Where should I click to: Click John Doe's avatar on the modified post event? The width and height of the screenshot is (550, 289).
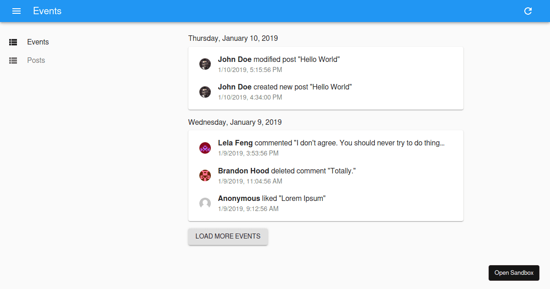coord(205,64)
